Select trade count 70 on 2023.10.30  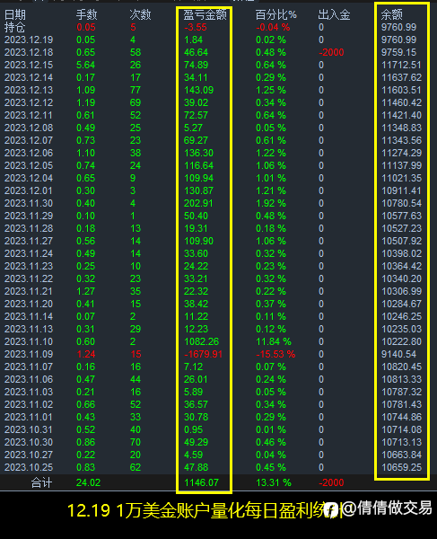[x=135, y=442]
